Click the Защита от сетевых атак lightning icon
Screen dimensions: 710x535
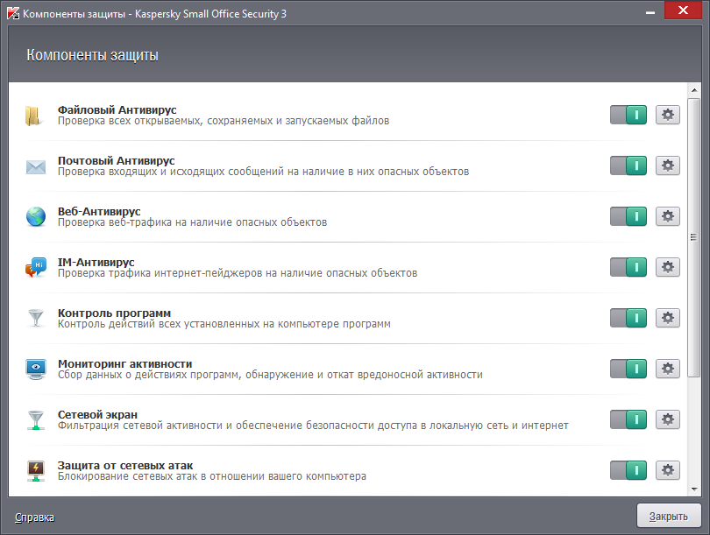point(36,470)
